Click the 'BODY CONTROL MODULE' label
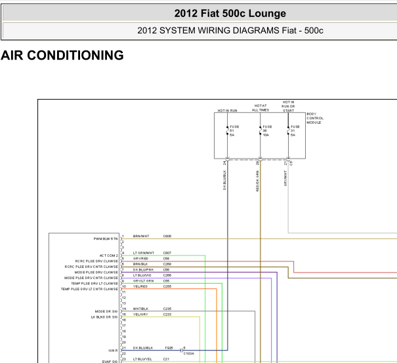This screenshot has height=363, width=397. [x=315, y=118]
